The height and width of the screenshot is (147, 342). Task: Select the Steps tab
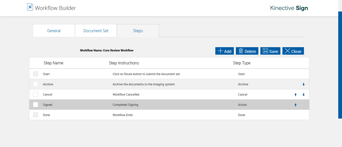[x=138, y=31]
